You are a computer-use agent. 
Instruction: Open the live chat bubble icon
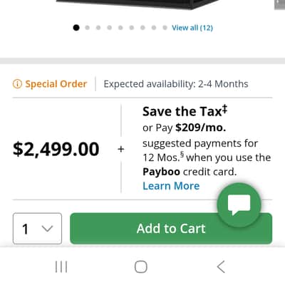pyautogui.click(x=239, y=205)
